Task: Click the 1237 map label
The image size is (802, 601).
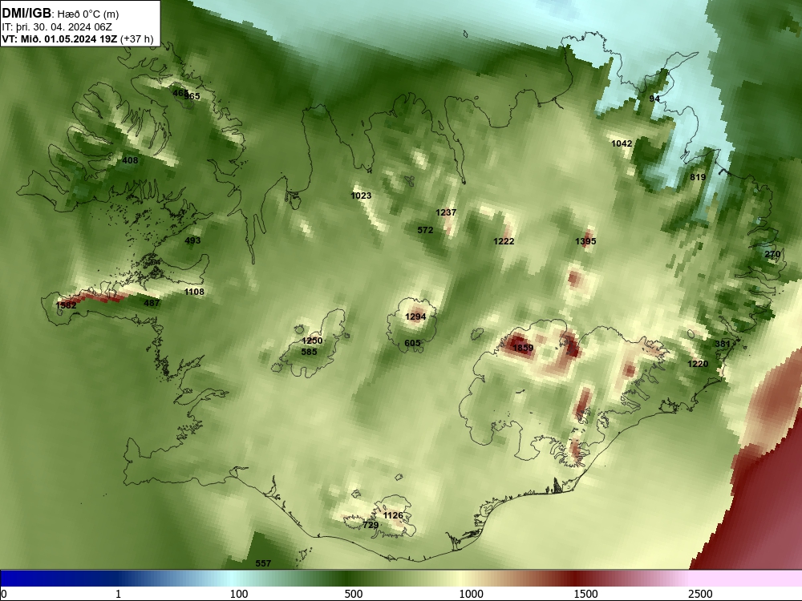Action: (446, 212)
